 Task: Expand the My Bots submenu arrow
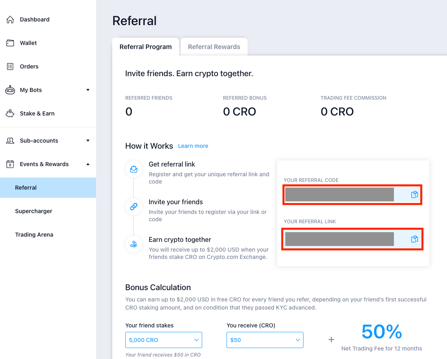click(88, 90)
